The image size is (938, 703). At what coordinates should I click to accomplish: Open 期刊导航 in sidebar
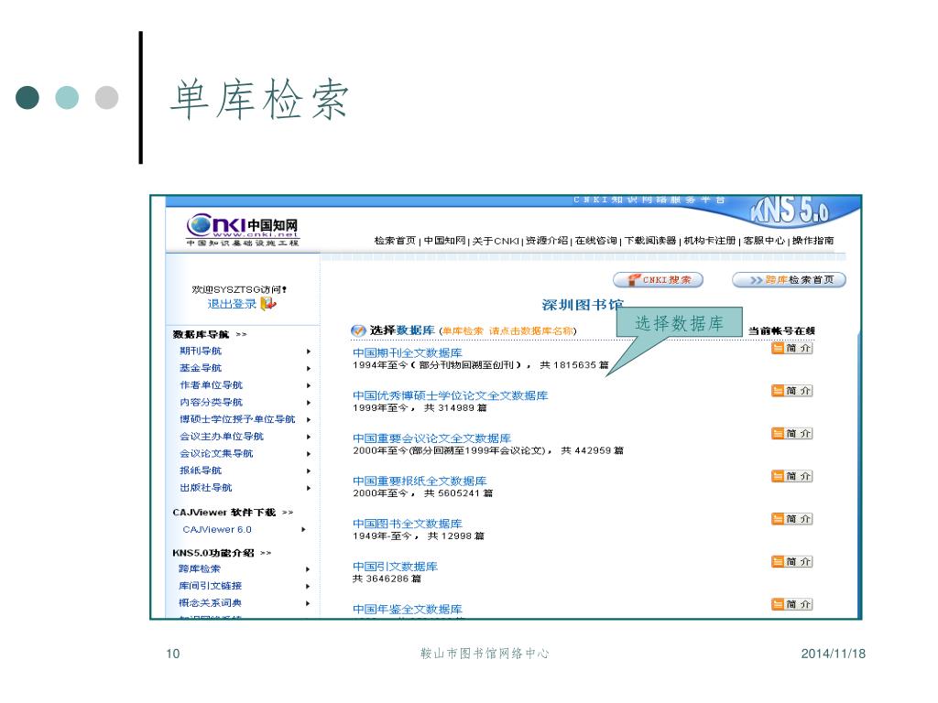[201, 351]
